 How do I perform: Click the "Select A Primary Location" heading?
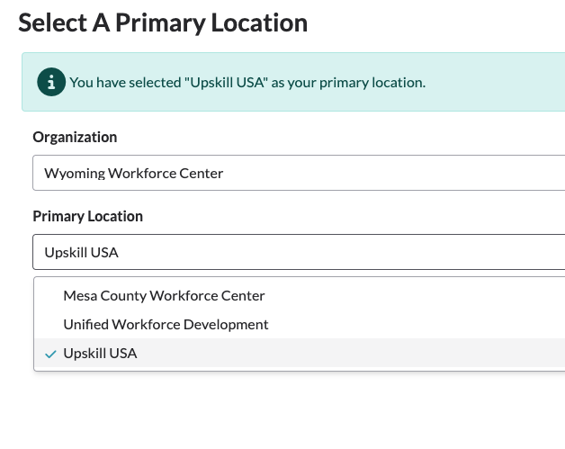click(x=163, y=22)
